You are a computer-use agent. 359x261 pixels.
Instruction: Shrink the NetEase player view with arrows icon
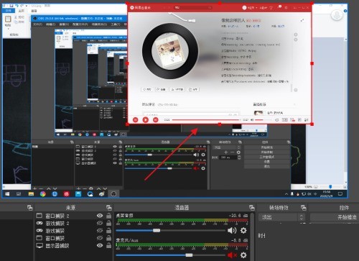click(x=302, y=21)
